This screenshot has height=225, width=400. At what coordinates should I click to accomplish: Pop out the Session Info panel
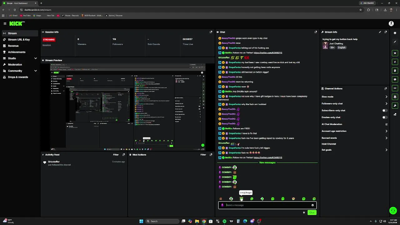pos(211,32)
